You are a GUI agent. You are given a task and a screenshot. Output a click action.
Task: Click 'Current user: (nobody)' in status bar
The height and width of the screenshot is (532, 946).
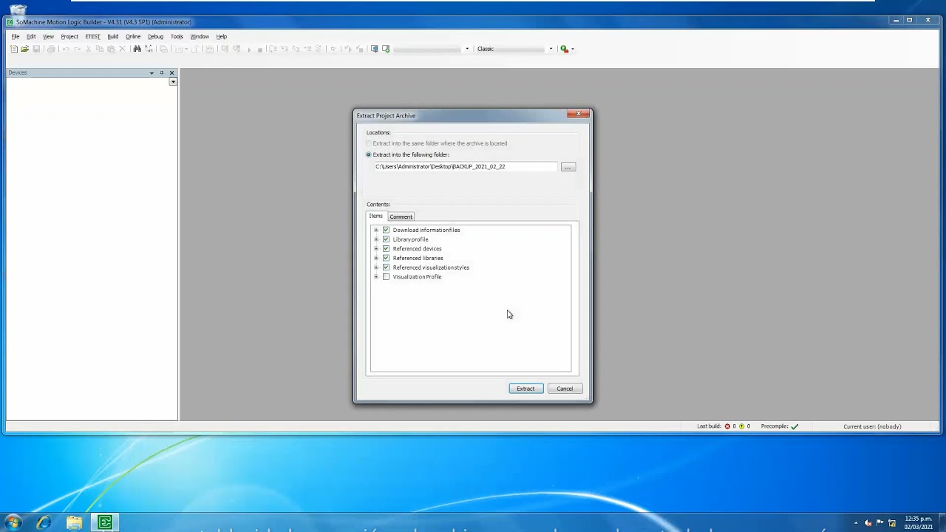(872, 426)
